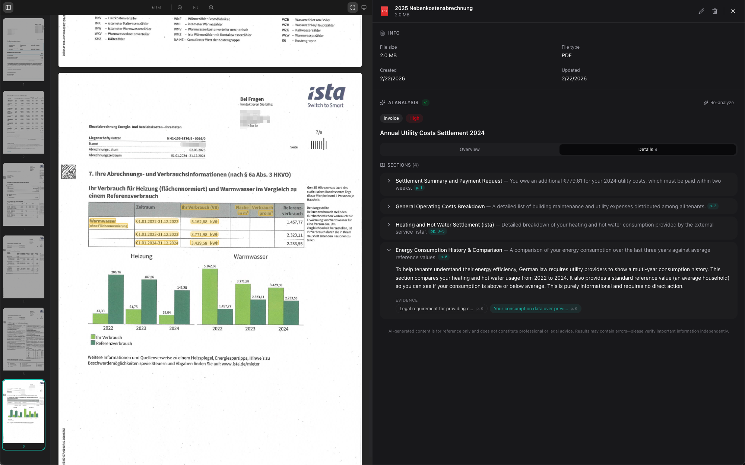Screen dimensions: 745x465
Task: Zoom out of the PDF document
Action: pos(180,7)
